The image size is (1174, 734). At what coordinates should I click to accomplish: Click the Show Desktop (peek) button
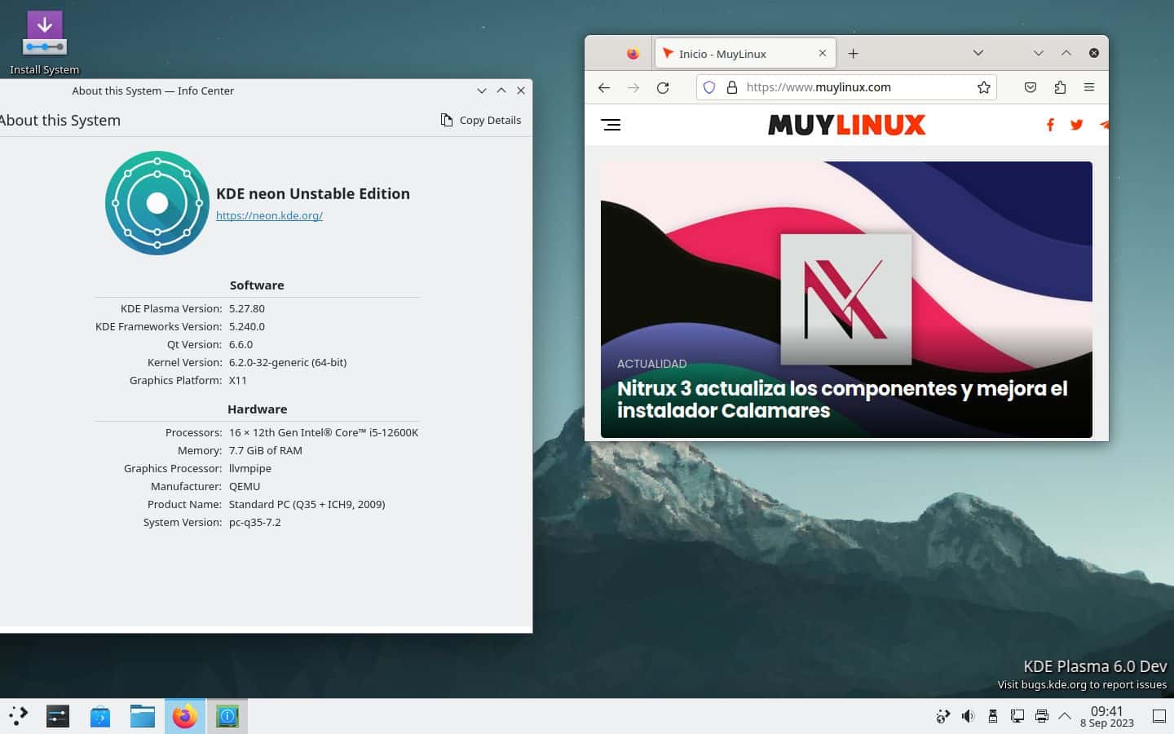[x=1159, y=716]
